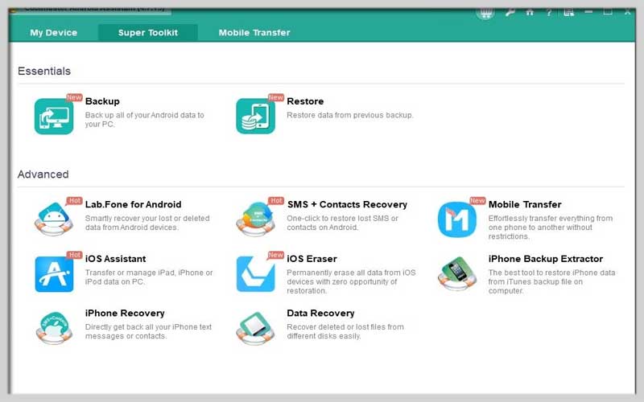The width and height of the screenshot is (644, 402).
Task: Click 'iPhone Backup Extractor' title
Action: (546, 259)
